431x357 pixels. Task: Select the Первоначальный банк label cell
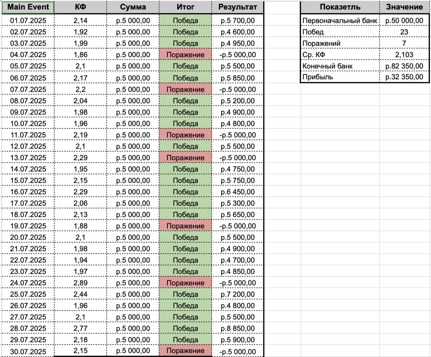[x=340, y=21]
